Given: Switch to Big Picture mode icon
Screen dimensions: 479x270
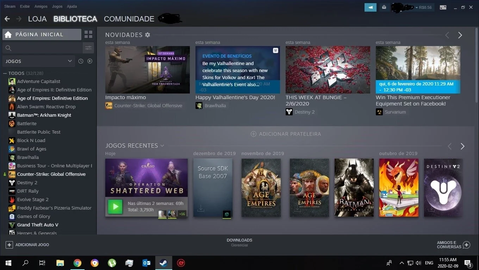Looking at the screenshot, I should pos(443,7).
